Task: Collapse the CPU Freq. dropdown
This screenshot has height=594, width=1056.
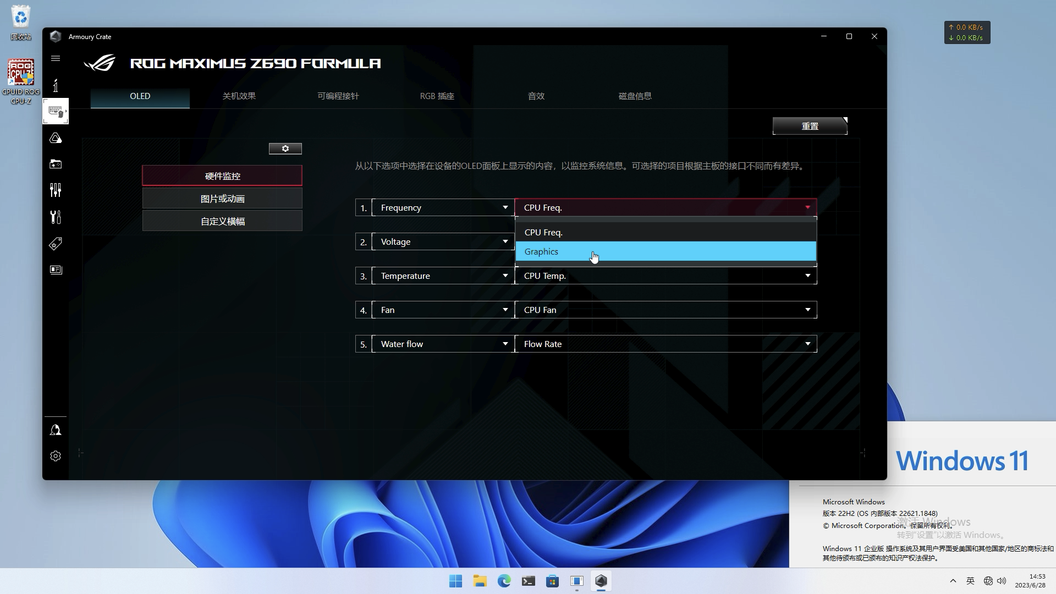Action: pyautogui.click(x=665, y=207)
